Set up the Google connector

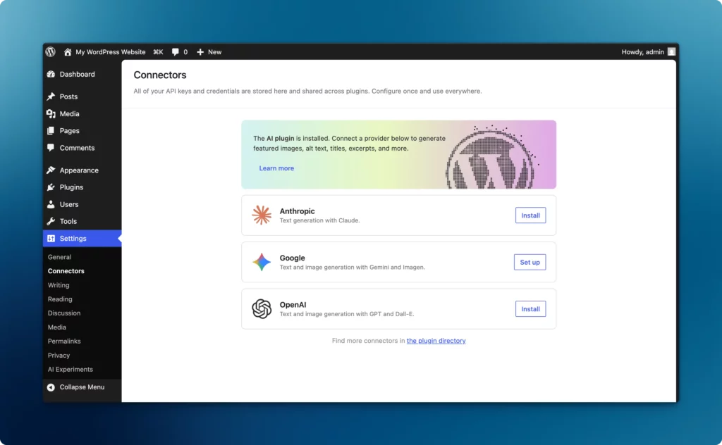[530, 262]
